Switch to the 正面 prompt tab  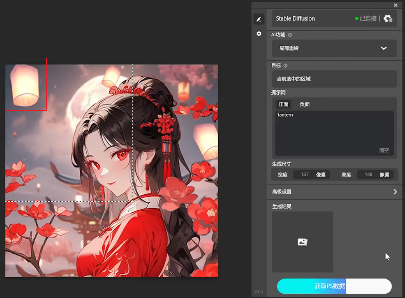click(x=283, y=104)
